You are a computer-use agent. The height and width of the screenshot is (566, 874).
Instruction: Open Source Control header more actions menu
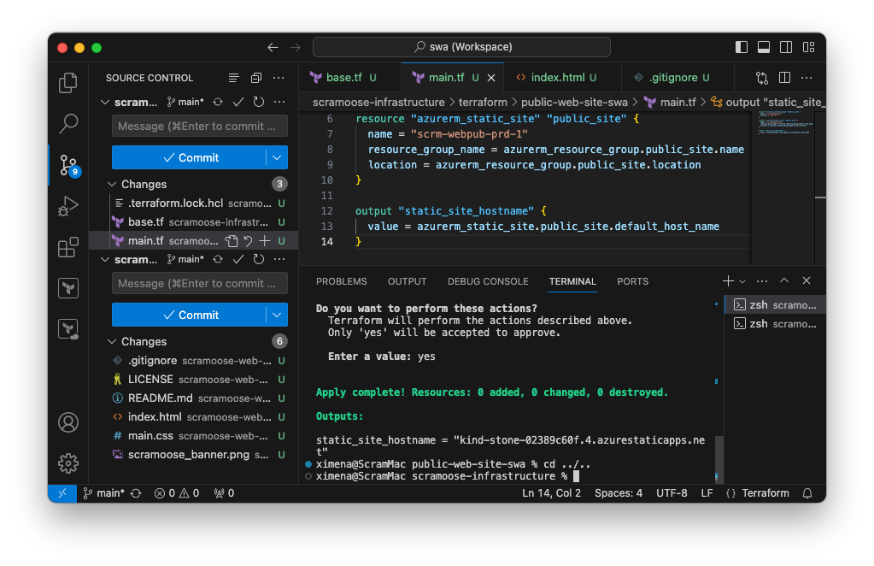(279, 78)
